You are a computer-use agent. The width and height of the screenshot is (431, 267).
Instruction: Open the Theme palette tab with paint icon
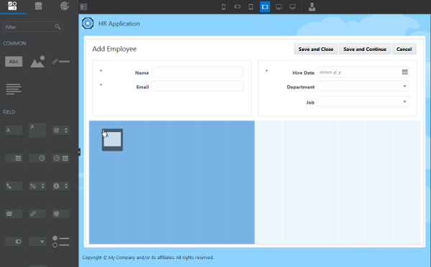click(65, 6)
